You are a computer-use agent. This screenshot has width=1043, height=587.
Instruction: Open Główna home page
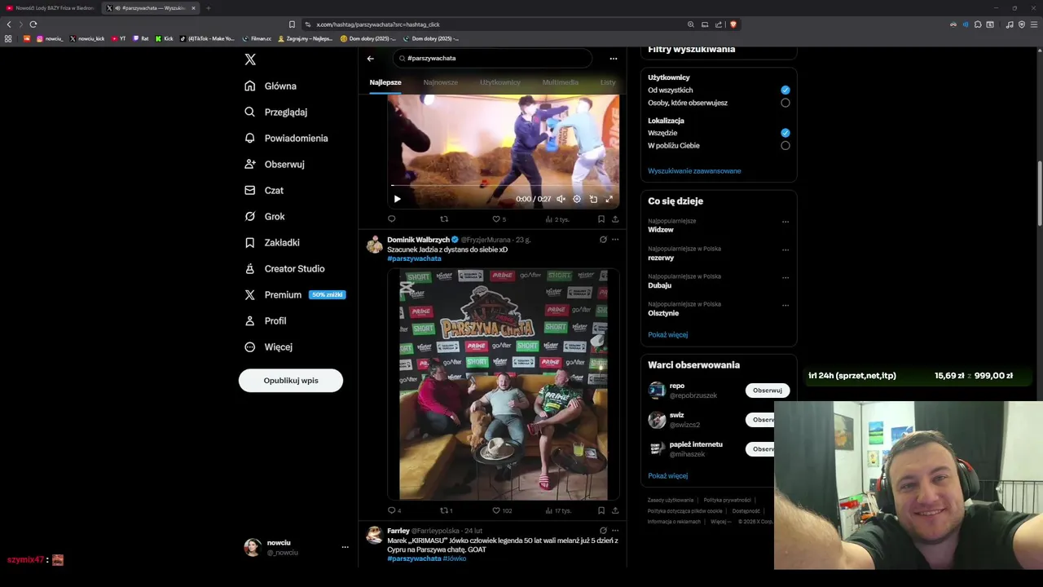[x=271, y=86]
